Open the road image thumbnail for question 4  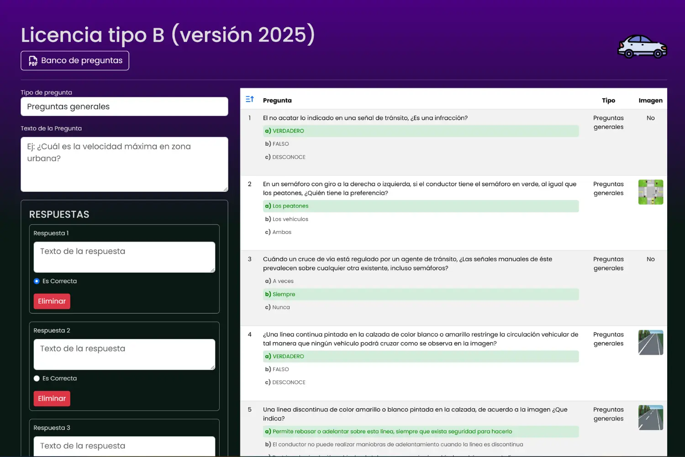tap(650, 342)
